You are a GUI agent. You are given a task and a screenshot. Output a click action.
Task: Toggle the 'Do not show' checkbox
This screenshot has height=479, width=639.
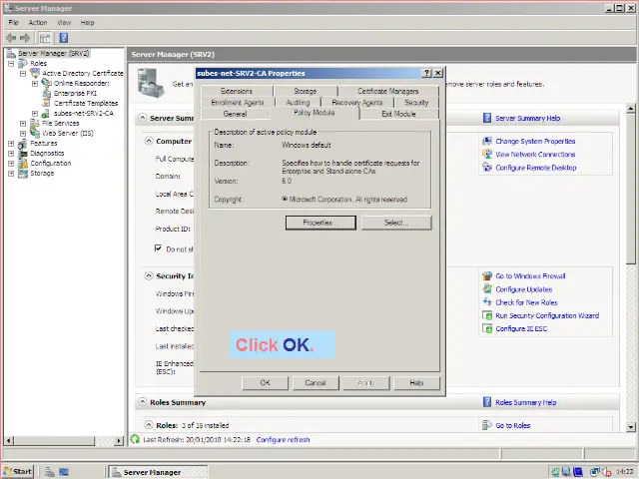click(x=158, y=248)
